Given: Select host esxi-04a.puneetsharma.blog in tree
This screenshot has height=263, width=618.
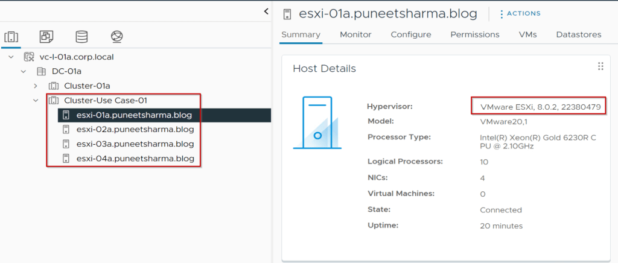Looking at the screenshot, I should point(135,159).
